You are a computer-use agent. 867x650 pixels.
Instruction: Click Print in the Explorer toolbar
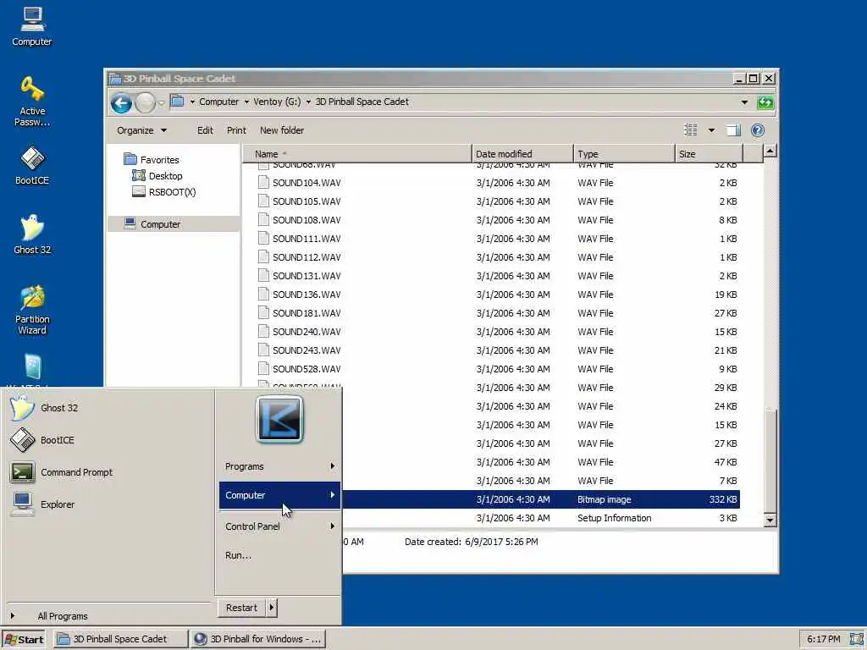pos(236,130)
